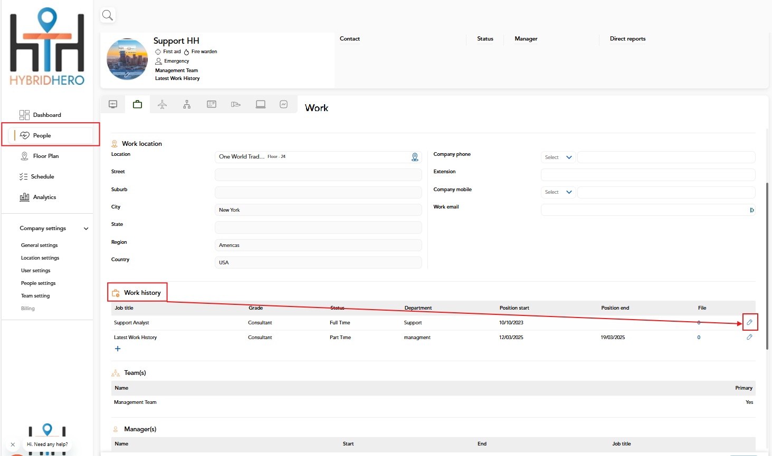772x456 pixels.
Task: Click the pencil on profile photo
Action: coord(127,75)
